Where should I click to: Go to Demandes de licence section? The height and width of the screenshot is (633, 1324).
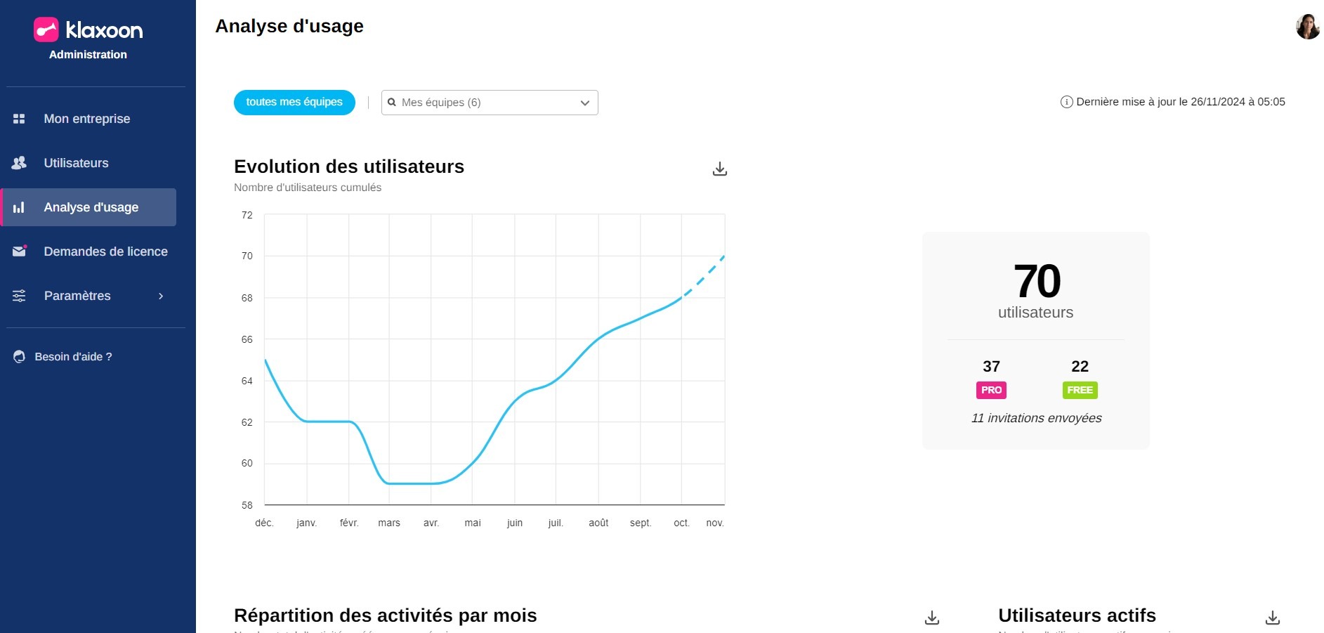point(105,252)
